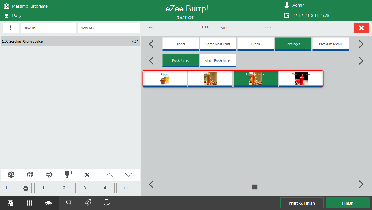
Task: Increase quantity with +1 button
Action: pyautogui.click(x=126, y=188)
